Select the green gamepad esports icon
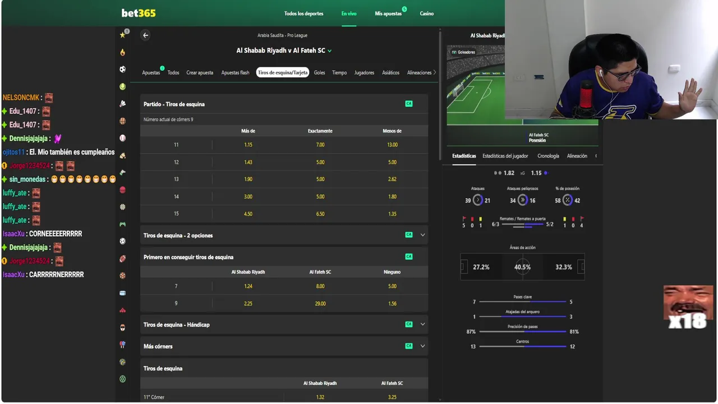The image size is (718, 404). tap(122, 224)
